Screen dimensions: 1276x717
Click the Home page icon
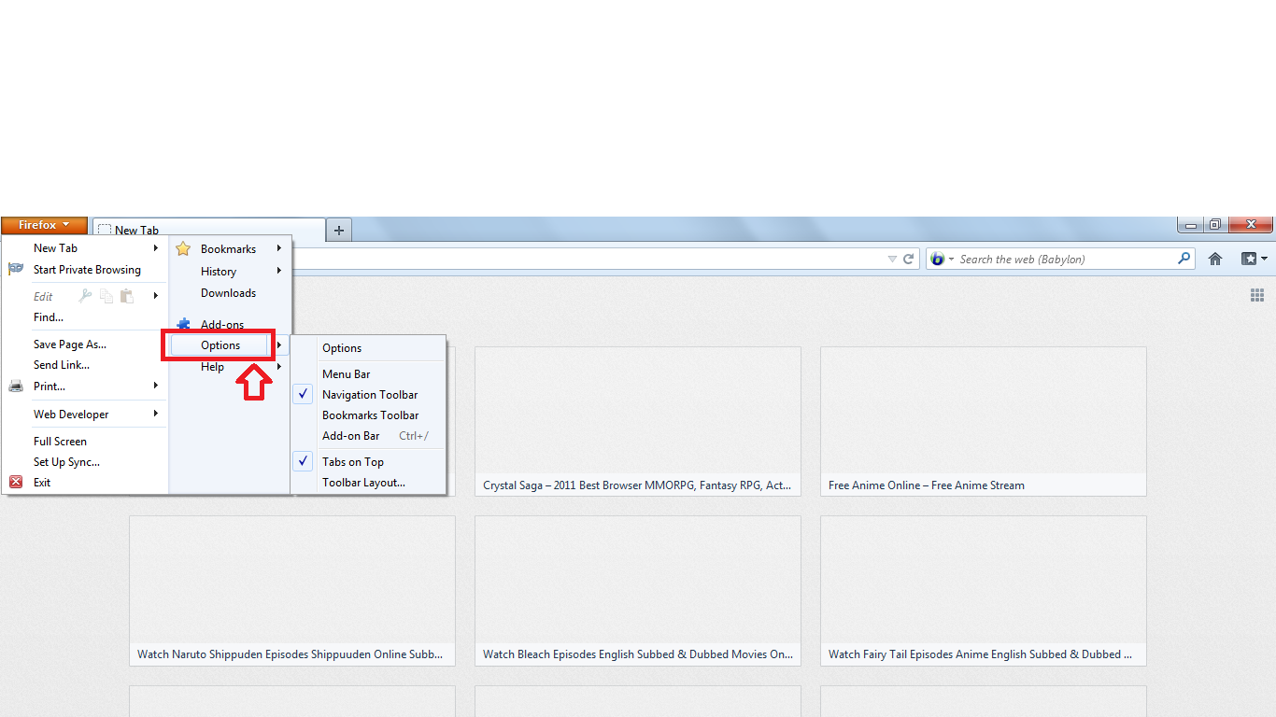pyautogui.click(x=1215, y=260)
